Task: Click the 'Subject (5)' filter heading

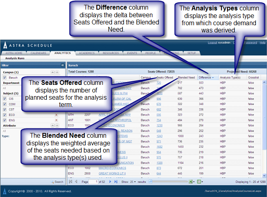Action: click(x=10, y=93)
